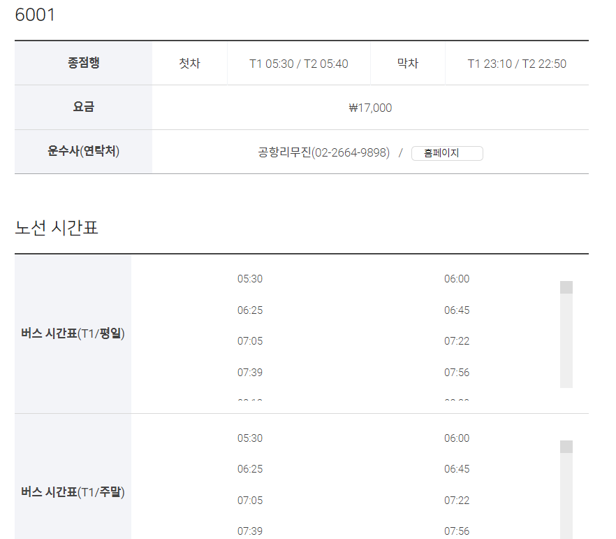Click the 6001 route number heading

pos(35,15)
